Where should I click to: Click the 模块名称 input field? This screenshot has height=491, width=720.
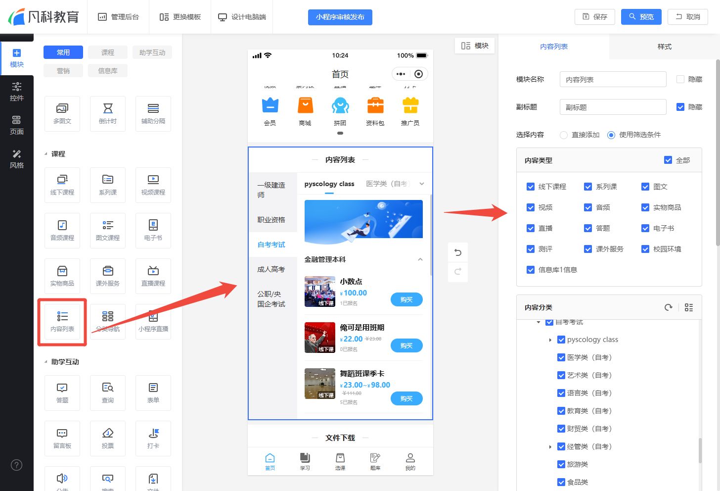(x=613, y=79)
